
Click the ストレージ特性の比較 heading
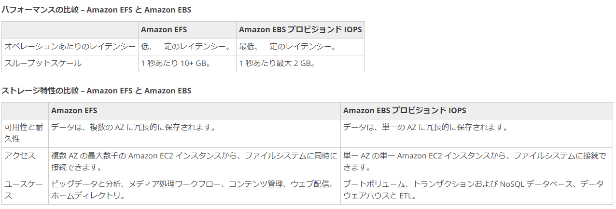coord(96,91)
